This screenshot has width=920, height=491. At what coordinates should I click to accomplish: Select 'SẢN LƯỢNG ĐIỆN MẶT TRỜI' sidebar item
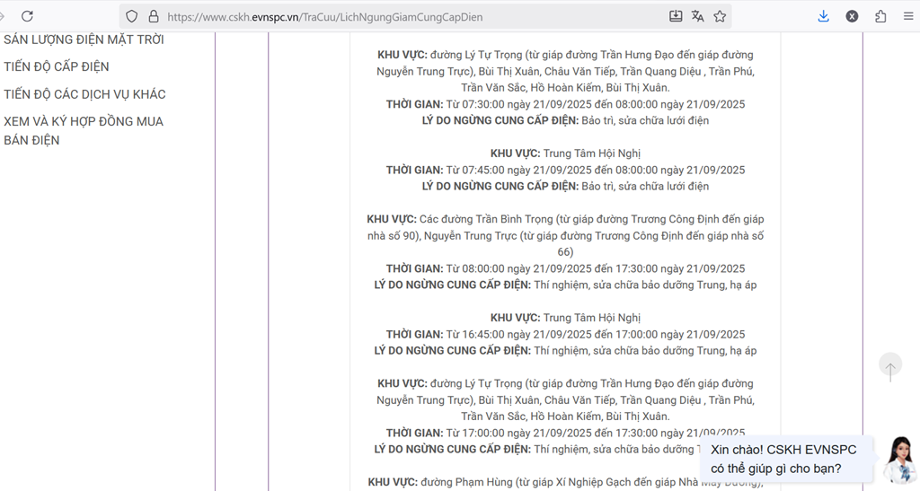point(84,39)
